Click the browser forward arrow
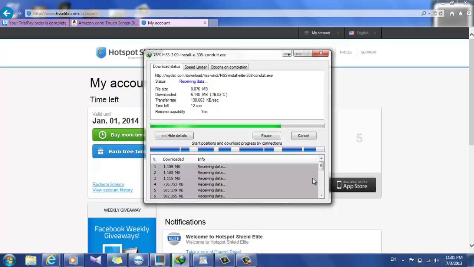 pyautogui.click(x=19, y=13)
